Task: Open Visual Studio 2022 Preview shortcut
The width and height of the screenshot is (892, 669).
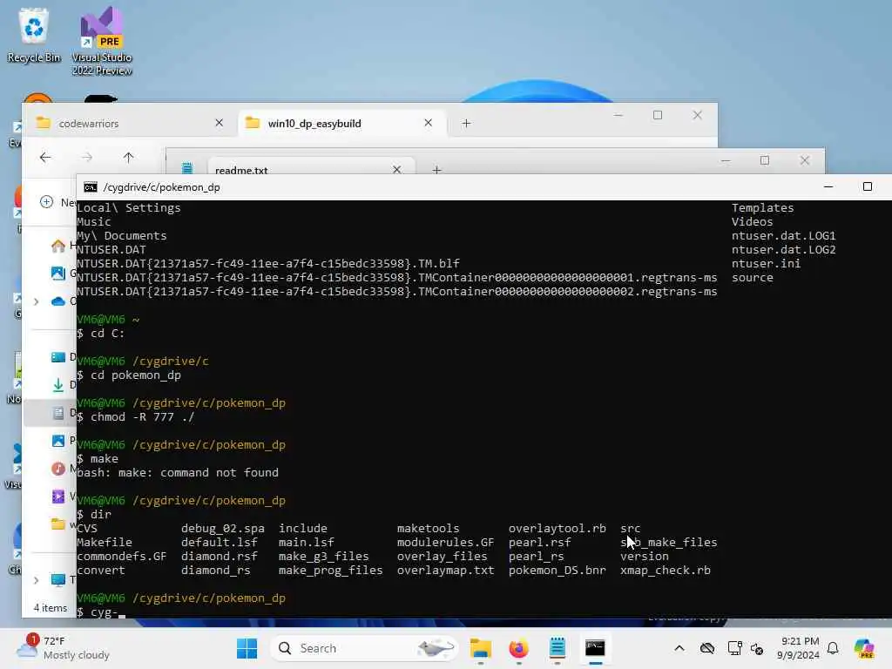Action: coord(102,41)
